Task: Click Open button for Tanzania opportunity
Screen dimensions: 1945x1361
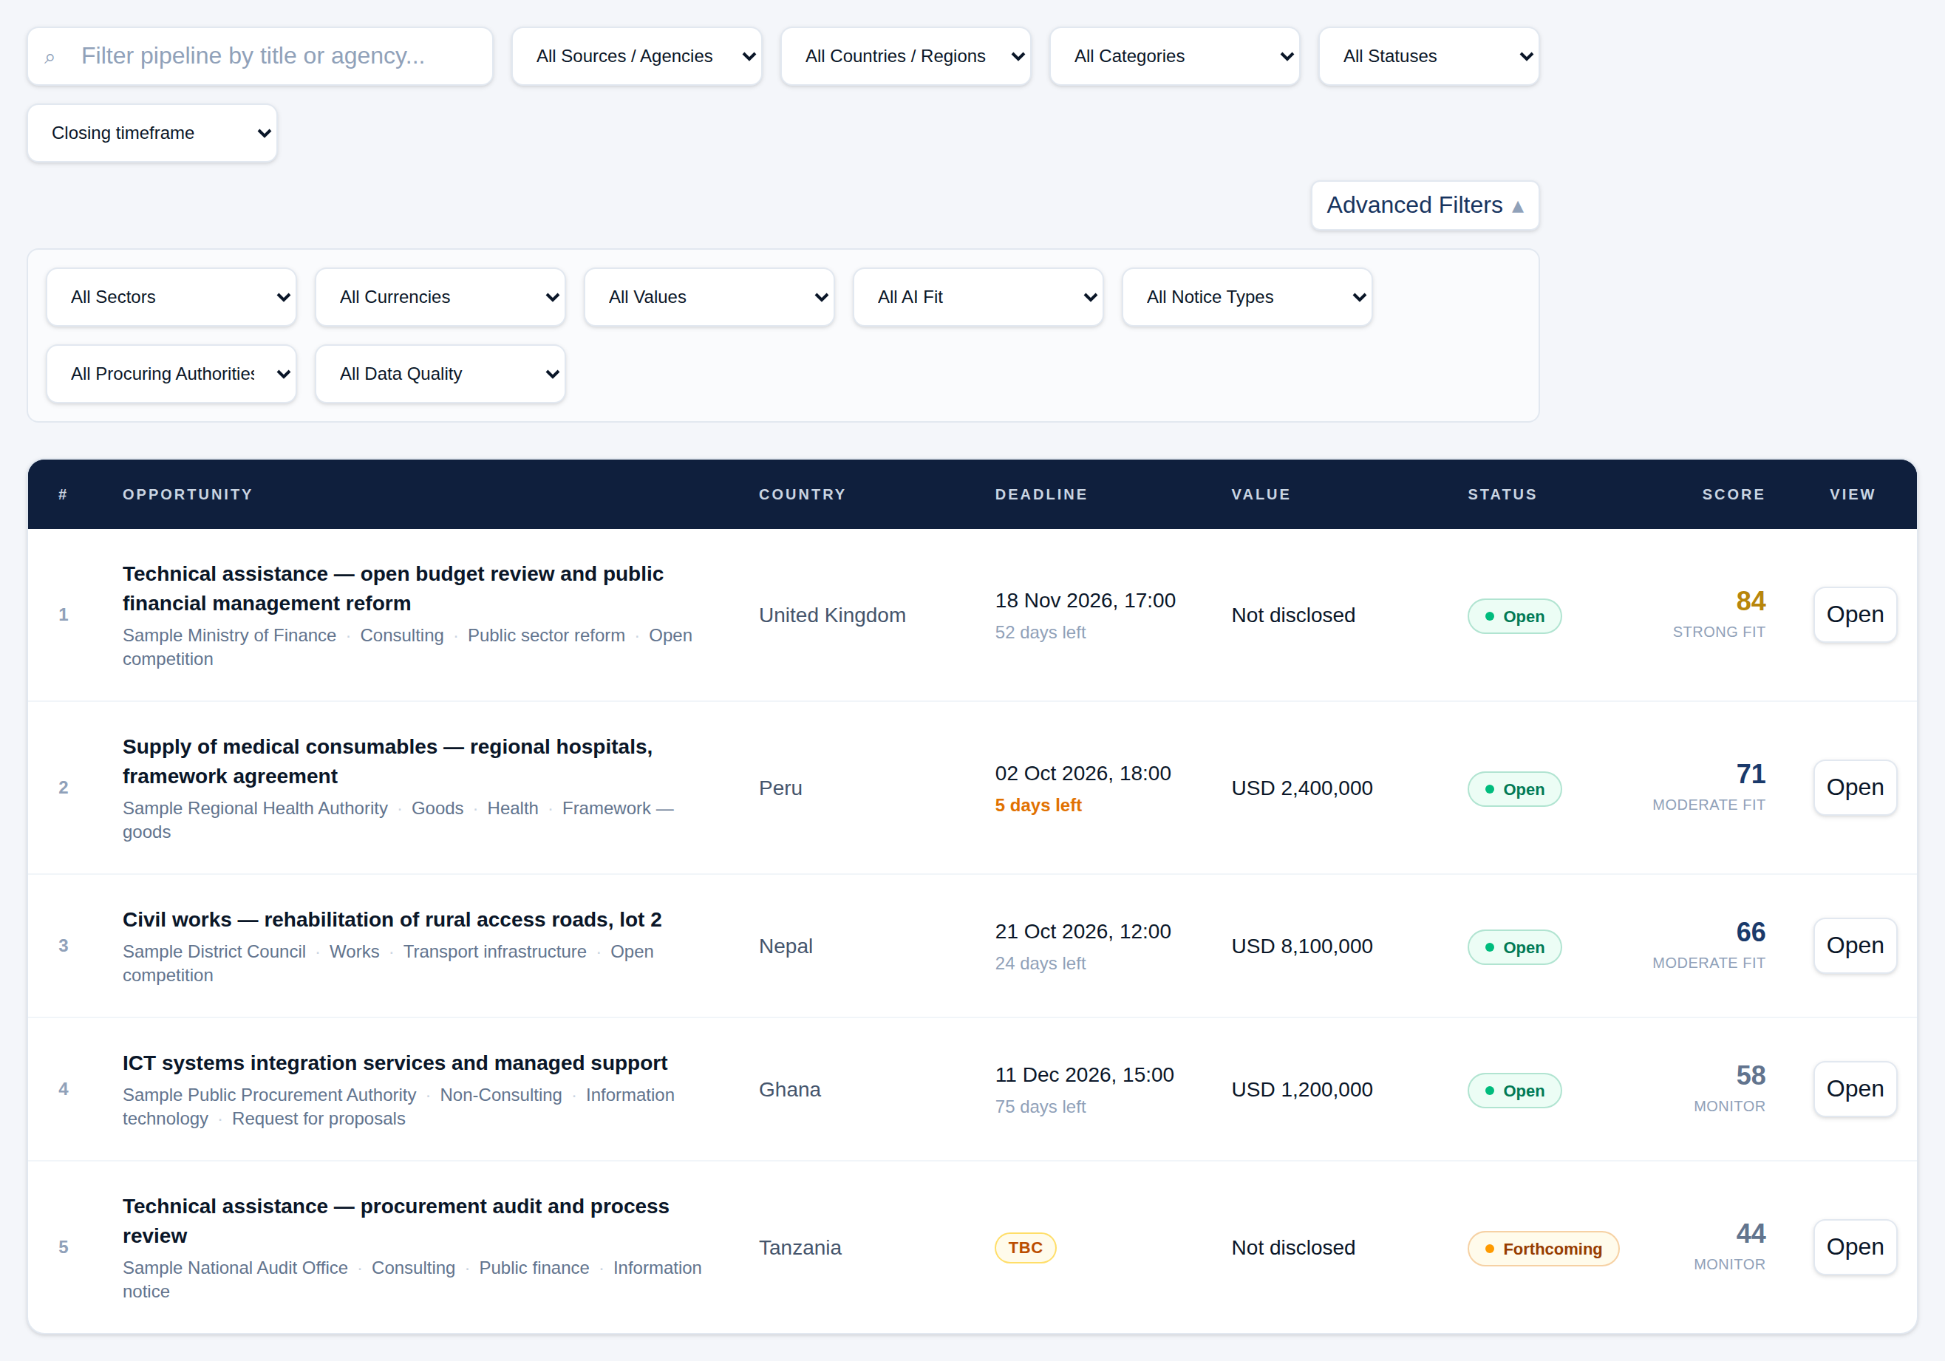Action: pyautogui.click(x=1855, y=1247)
